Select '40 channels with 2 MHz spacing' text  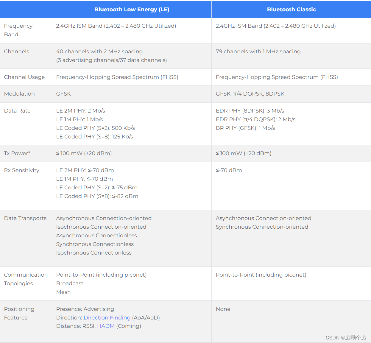pyautogui.click(x=99, y=52)
